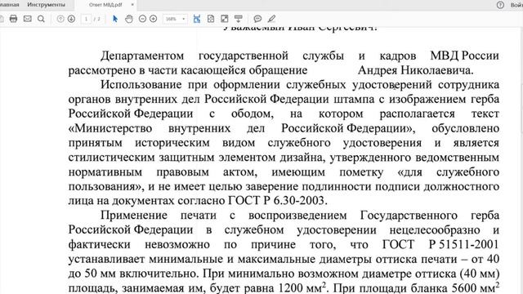Open the Главная tab

coord(9,5)
